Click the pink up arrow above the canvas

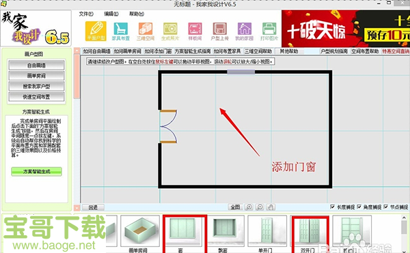click(x=77, y=50)
